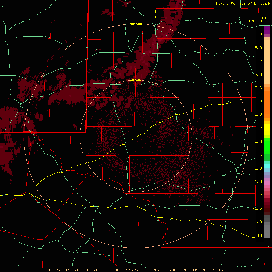Viewport: 272px width, 272px height.
Task: Pick the purple swatch atop the color bar
Action: coord(267,30)
